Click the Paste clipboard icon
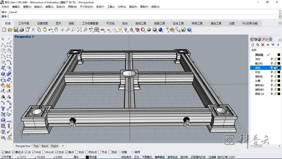Viewport: 282px width, 159px height. (45, 30)
